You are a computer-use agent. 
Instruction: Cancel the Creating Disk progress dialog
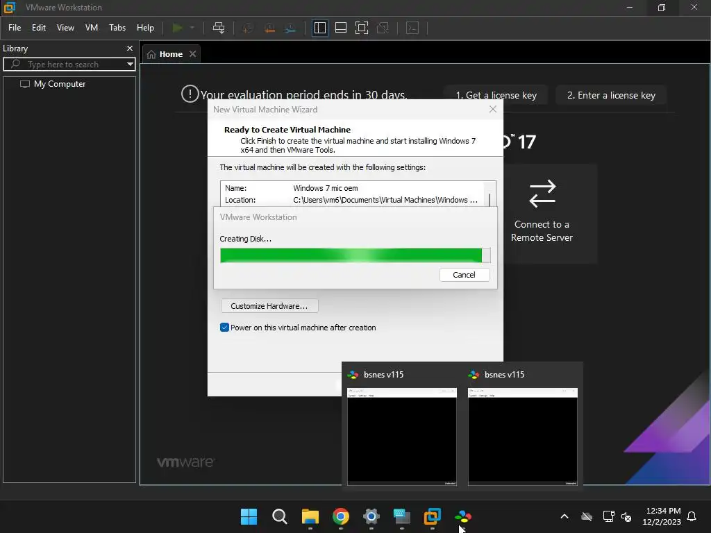pos(465,275)
